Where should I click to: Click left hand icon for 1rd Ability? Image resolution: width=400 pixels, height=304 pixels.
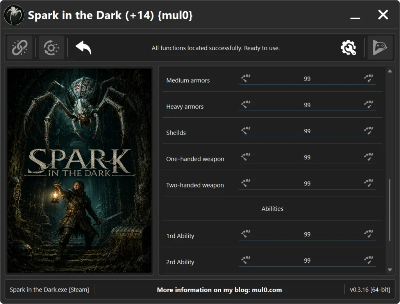(x=246, y=234)
